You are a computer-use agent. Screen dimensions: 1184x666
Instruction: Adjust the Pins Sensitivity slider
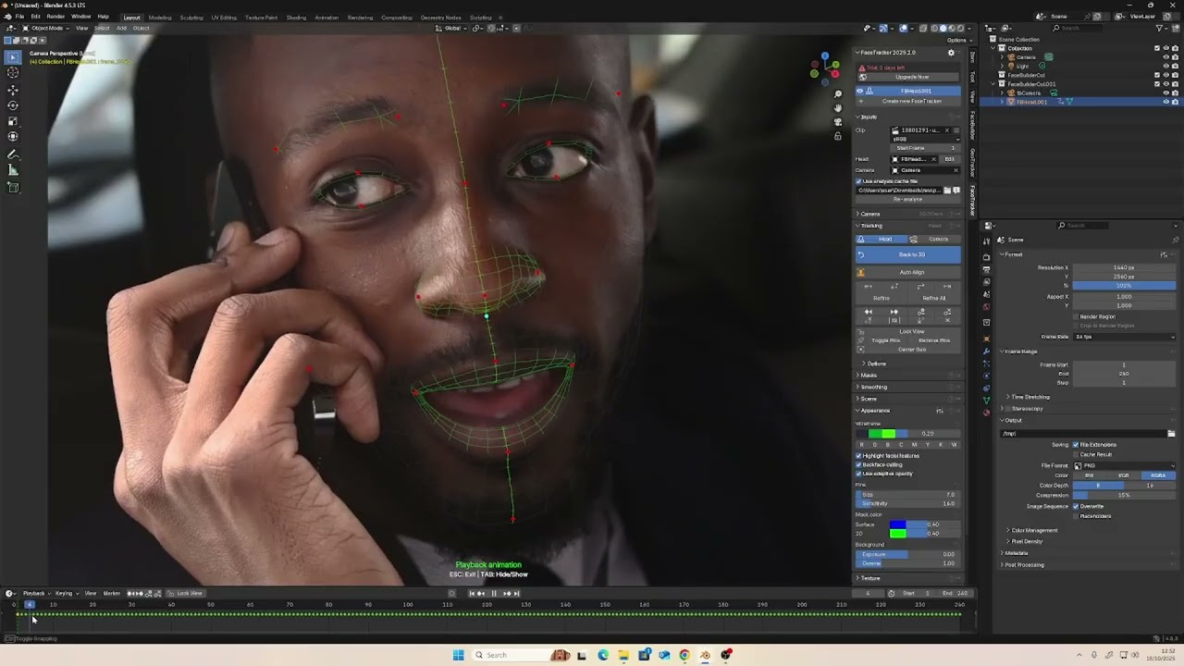point(908,503)
